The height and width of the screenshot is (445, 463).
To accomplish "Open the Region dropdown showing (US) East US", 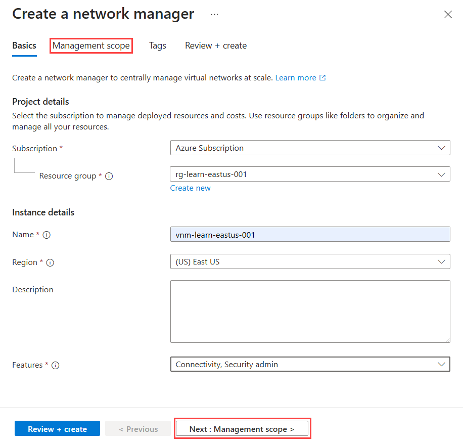I will tap(310, 261).
